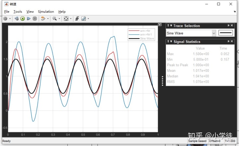Click the MATLAB icon in the title bar
Viewport: 239px width, 146px height.
click(x=6, y=4)
